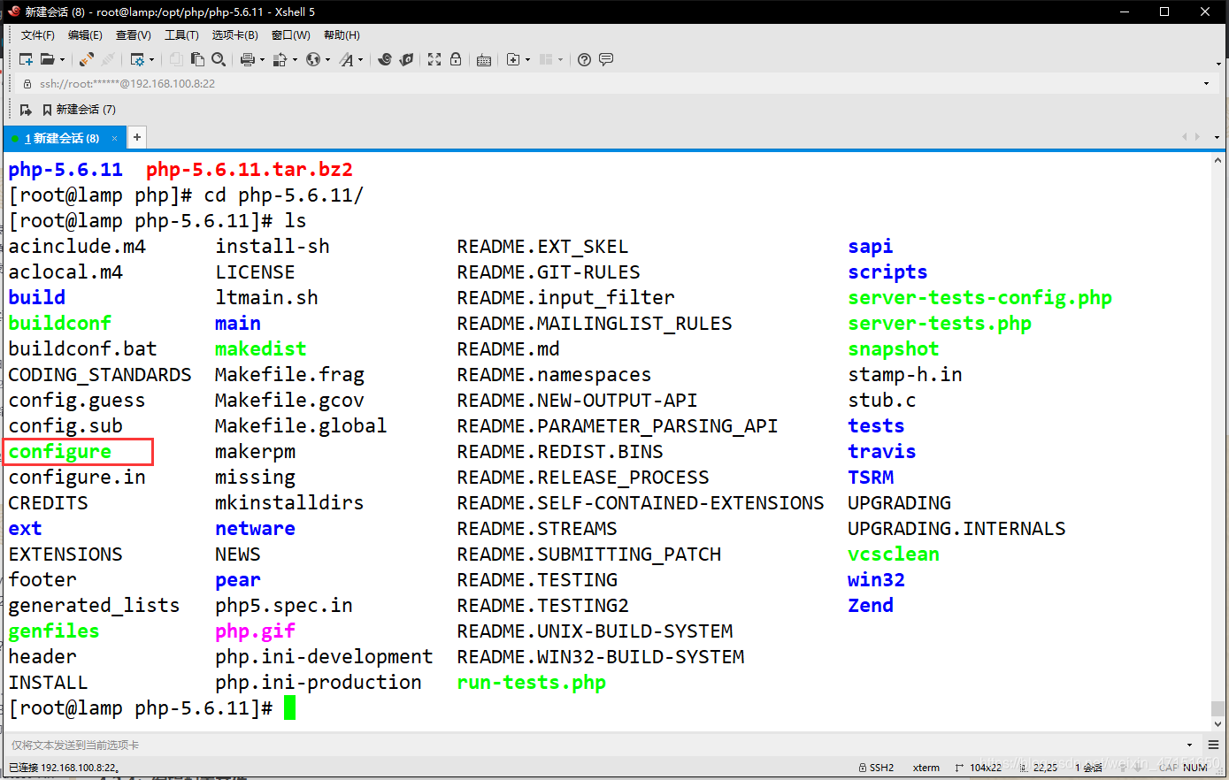Click the arrow icon before session bookmark
1229x780 pixels.
pos(26,110)
